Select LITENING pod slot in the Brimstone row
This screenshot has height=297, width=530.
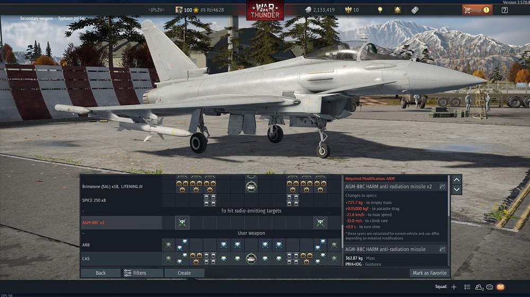click(x=251, y=187)
